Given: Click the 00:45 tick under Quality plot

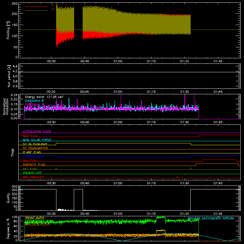Looking at the screenshot, I should point(84,214).
